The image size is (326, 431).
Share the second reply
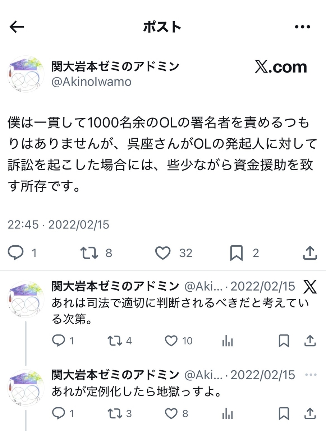(309, 413)
